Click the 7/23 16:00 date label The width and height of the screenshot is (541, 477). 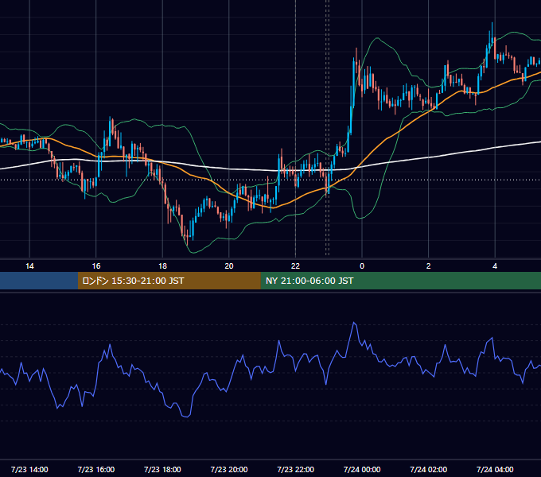(x=96, y=469)
